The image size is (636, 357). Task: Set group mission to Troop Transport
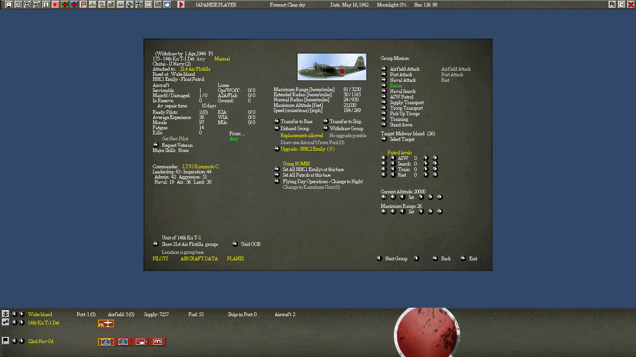click(384, 108)
